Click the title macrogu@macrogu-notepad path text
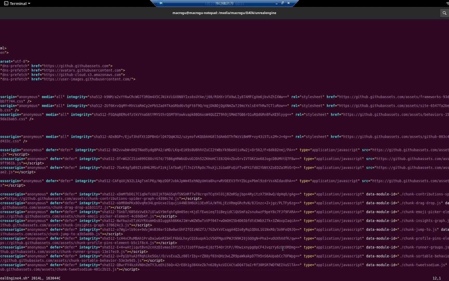Image resolution: width=449 pixels, height=281 pixels. 224,13
